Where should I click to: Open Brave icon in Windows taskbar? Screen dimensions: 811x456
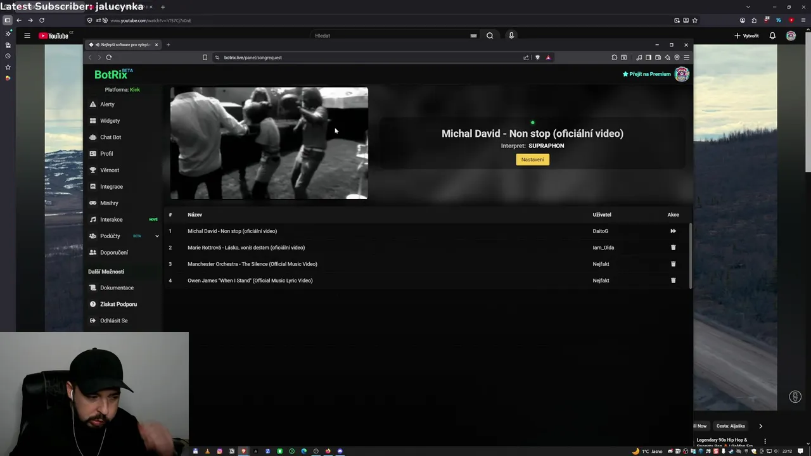click(x=243, y=452)
